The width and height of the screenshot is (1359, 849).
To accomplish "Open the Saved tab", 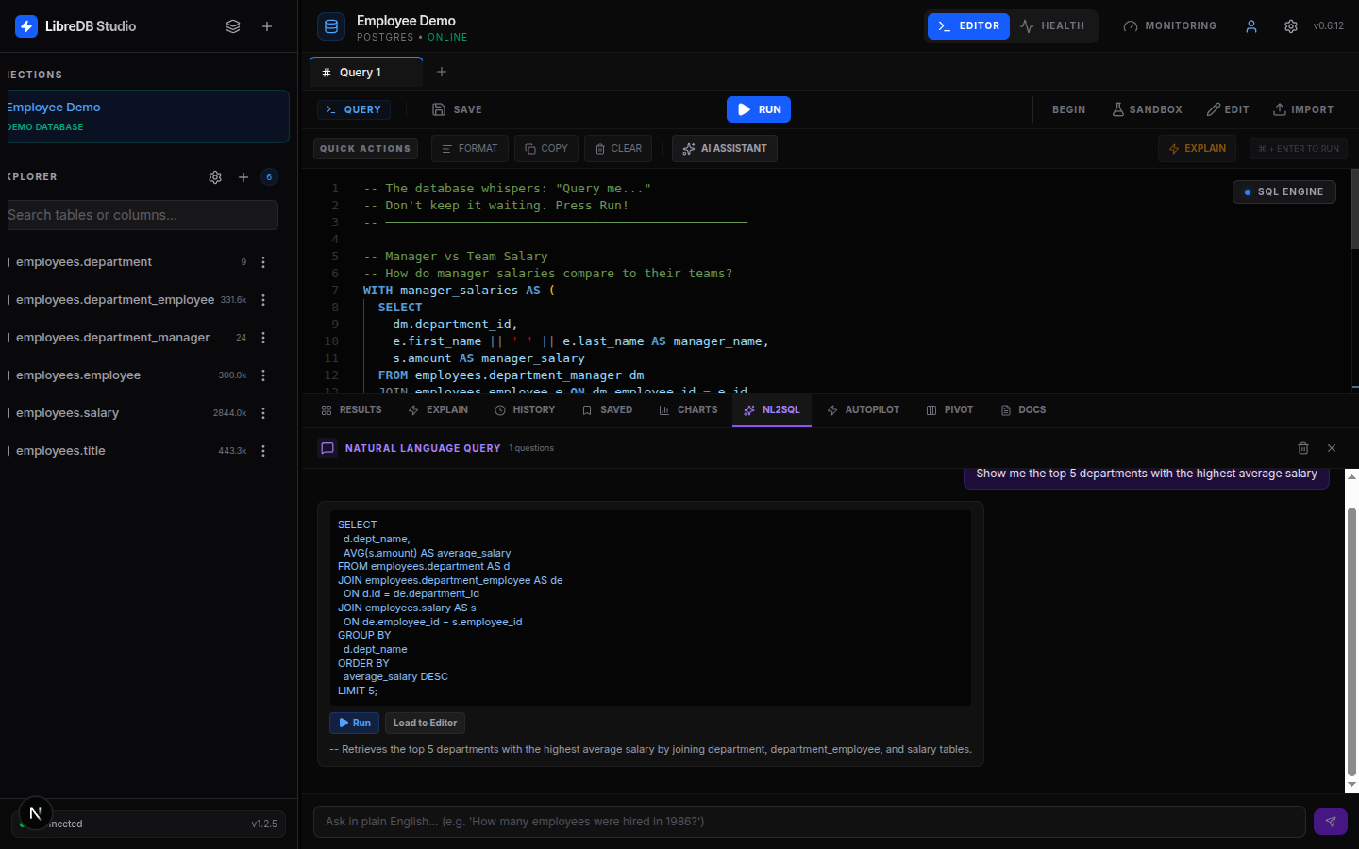I will (x=607, y=410).
